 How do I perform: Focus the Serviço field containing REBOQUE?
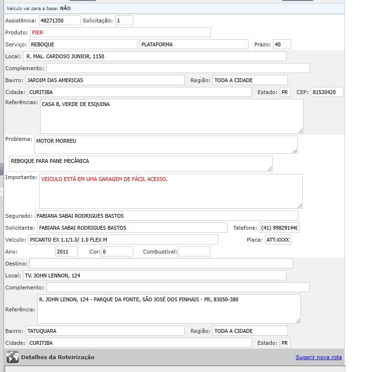point(83,44)
